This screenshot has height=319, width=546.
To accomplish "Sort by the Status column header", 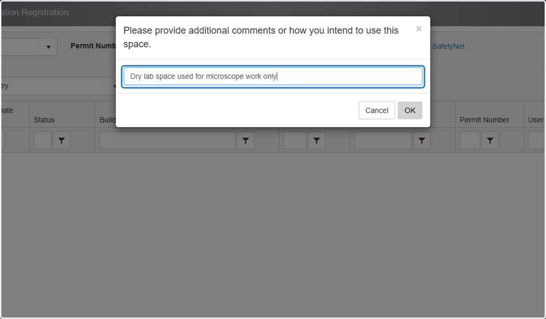I will (x=44, y=120).
